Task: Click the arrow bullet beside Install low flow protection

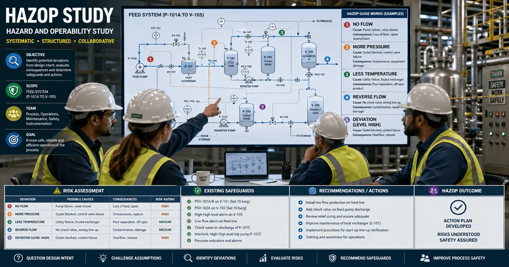Action: [x=300, y=203]
